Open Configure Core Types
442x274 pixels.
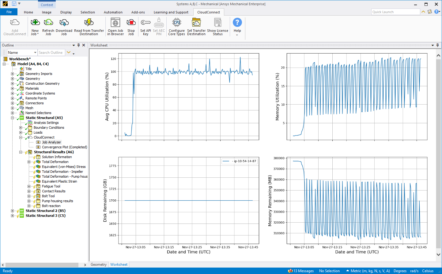[177, 27]
